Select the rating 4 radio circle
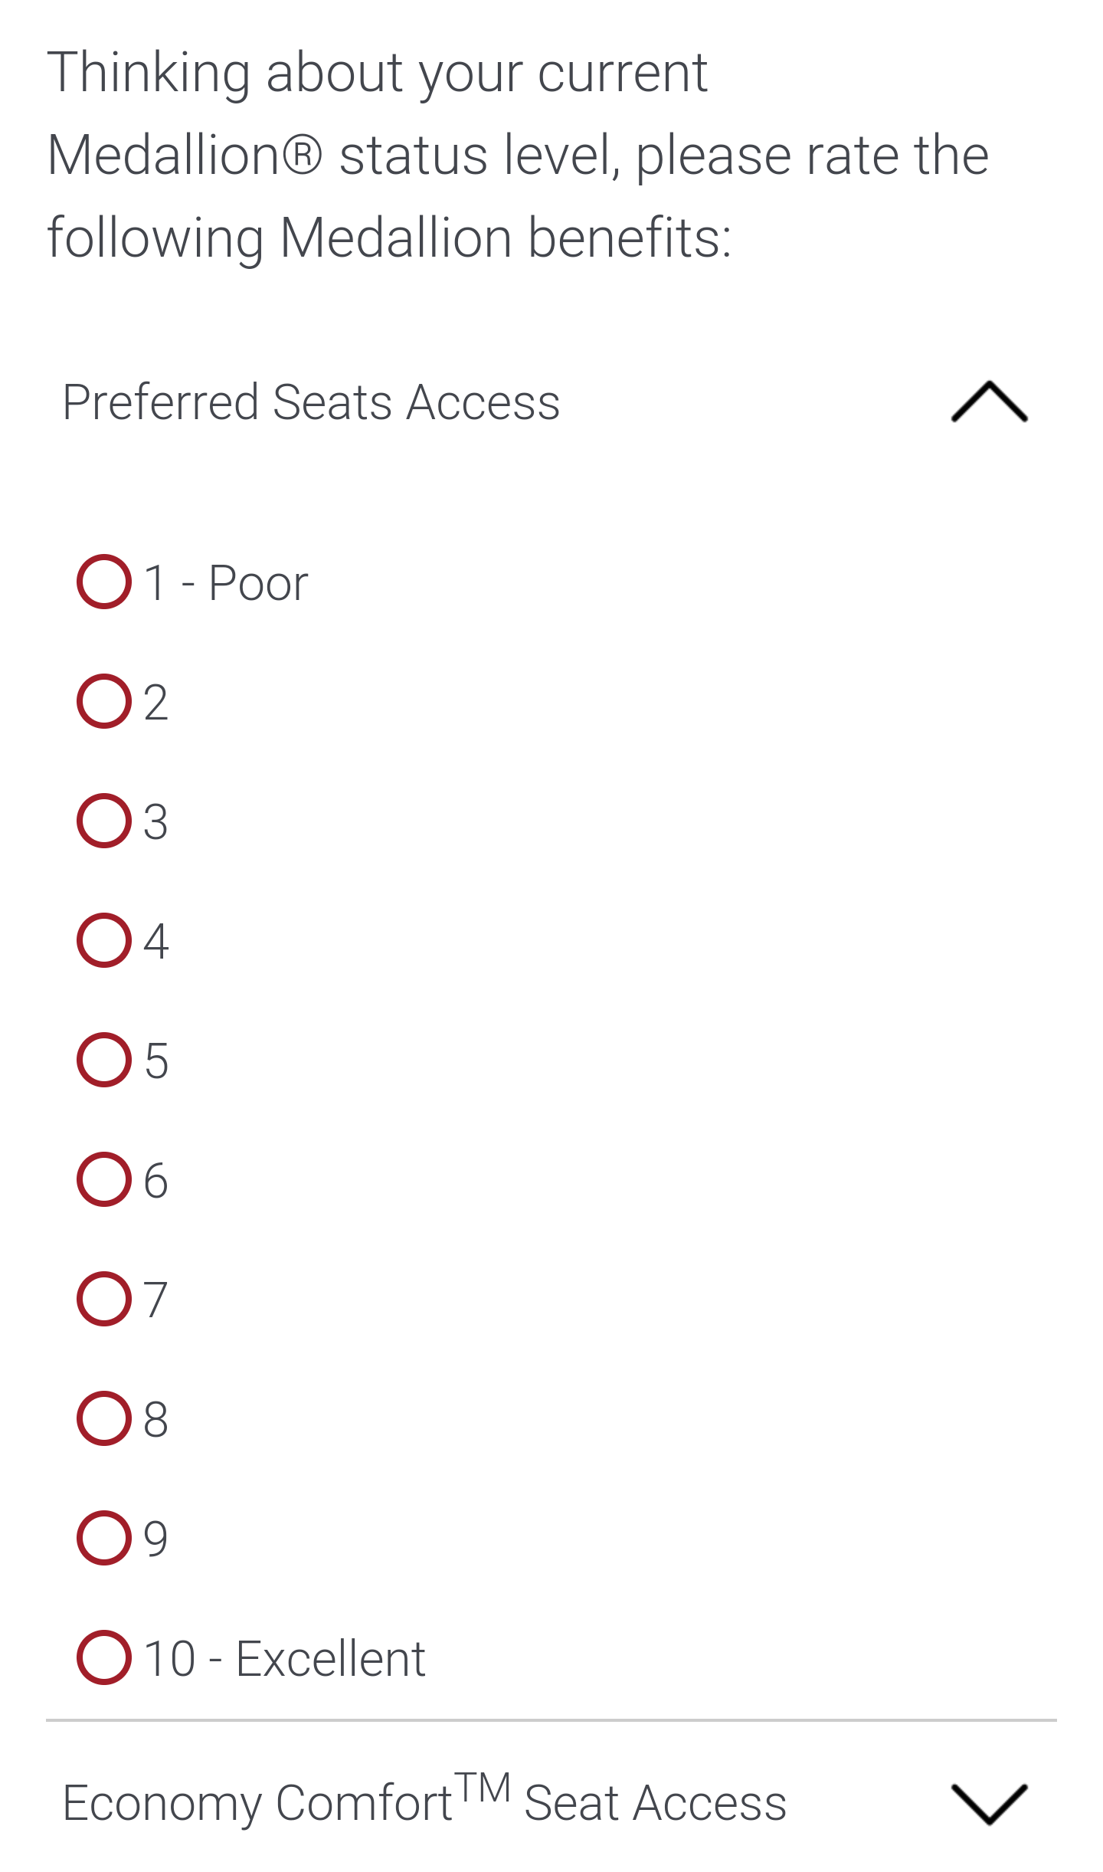1103x1872 pixels. click(104, 940)
